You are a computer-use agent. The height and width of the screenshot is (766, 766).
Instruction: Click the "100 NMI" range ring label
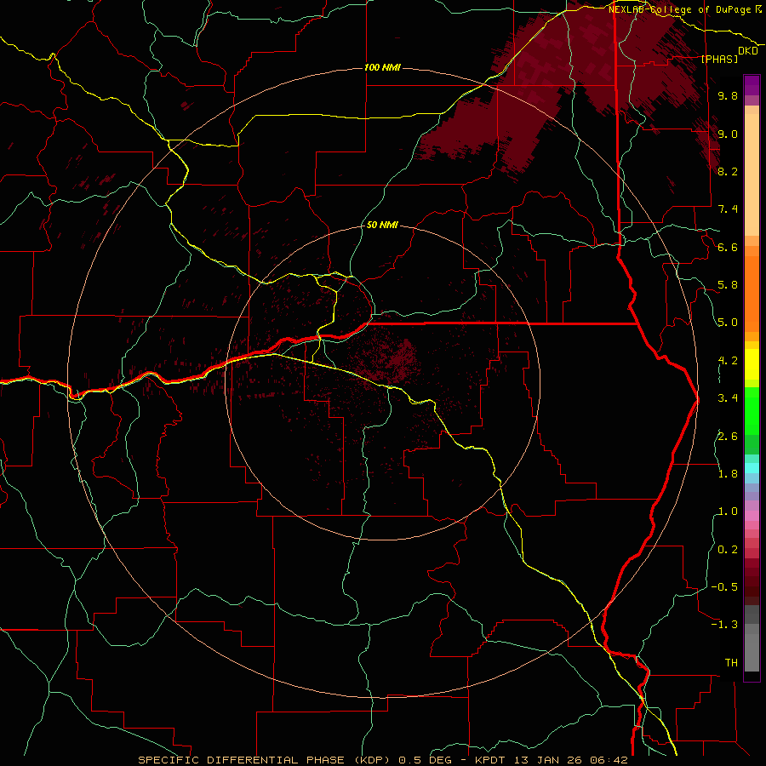(x=382, y=67)
